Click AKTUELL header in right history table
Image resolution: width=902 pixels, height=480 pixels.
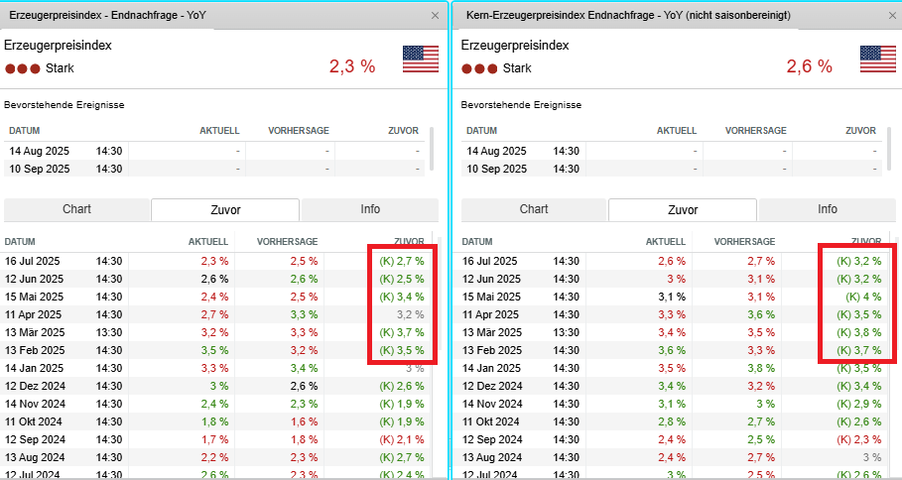[666, 242]
